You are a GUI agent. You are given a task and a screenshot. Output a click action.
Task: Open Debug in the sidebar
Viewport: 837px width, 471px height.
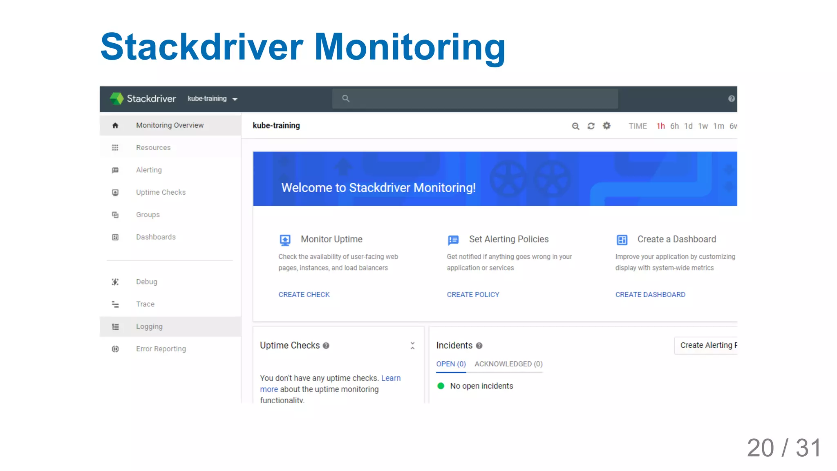pyautogui.click(x=170, y=282)
